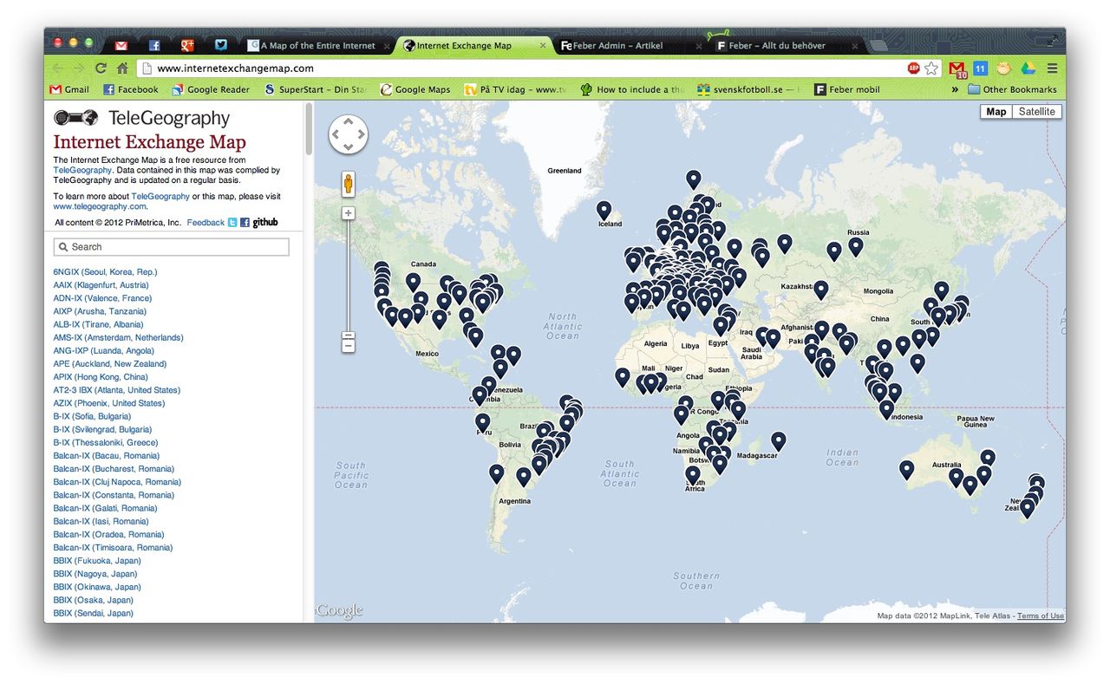Screen dimensions: 1110x684
Task: Click the map zoom slider handle
Action: point(349,335)
